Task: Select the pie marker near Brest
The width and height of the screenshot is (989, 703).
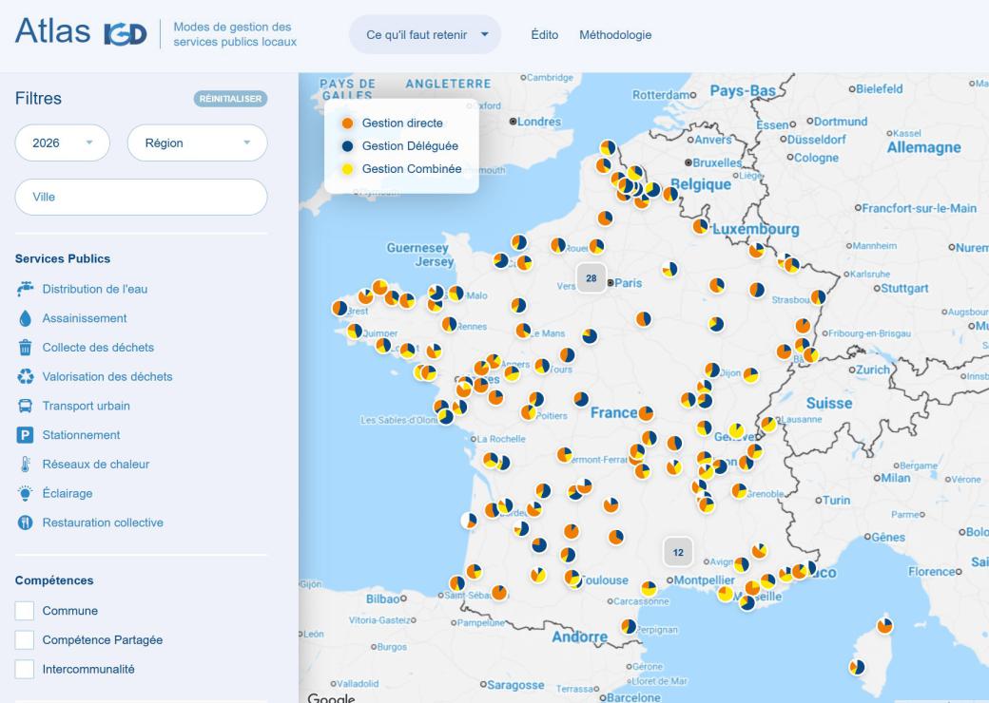Action: 339,308
